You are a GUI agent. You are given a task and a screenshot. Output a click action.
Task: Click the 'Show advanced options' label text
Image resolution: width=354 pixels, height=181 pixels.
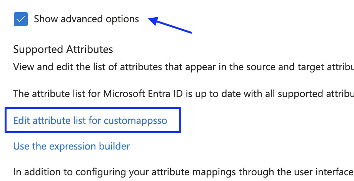86,19
